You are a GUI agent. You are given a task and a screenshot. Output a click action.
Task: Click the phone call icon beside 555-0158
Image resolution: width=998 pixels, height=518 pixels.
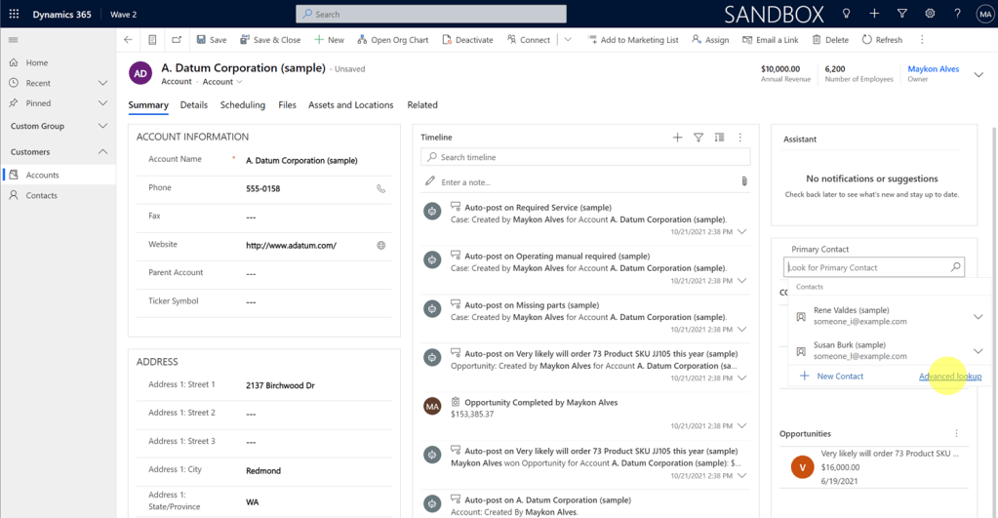380,188
